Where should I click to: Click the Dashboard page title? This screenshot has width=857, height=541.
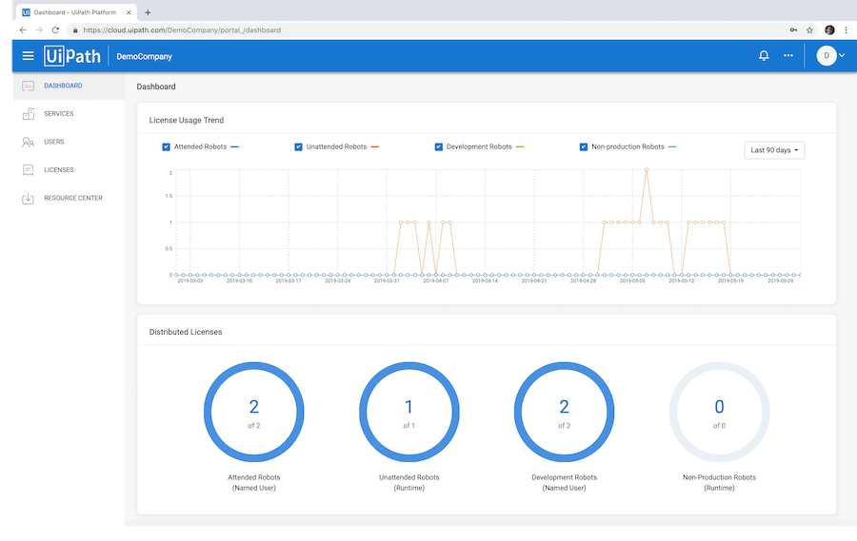pyautogui.click(x=156, y=87)
